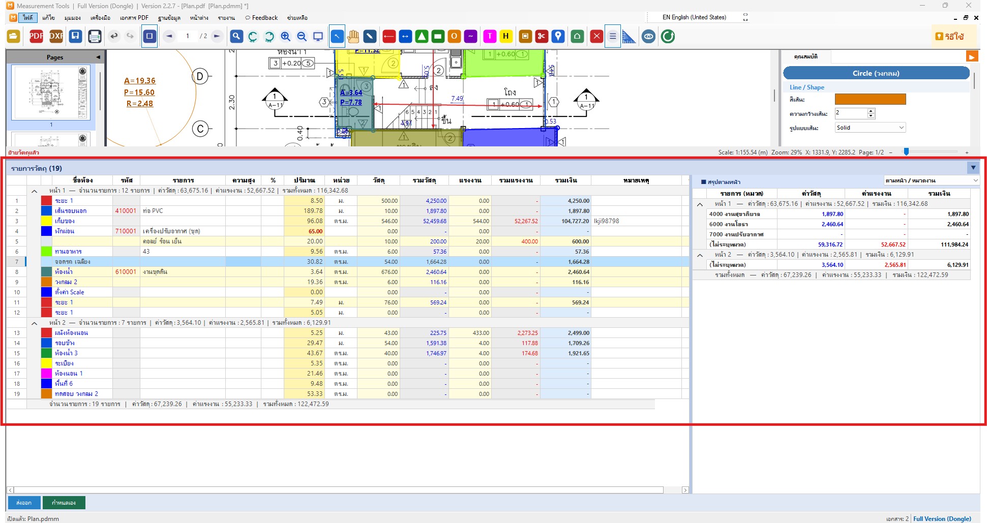This screenshot has width=987, height=523.
Task: Toggle the pointer select tool
Action: coord(337,36)
